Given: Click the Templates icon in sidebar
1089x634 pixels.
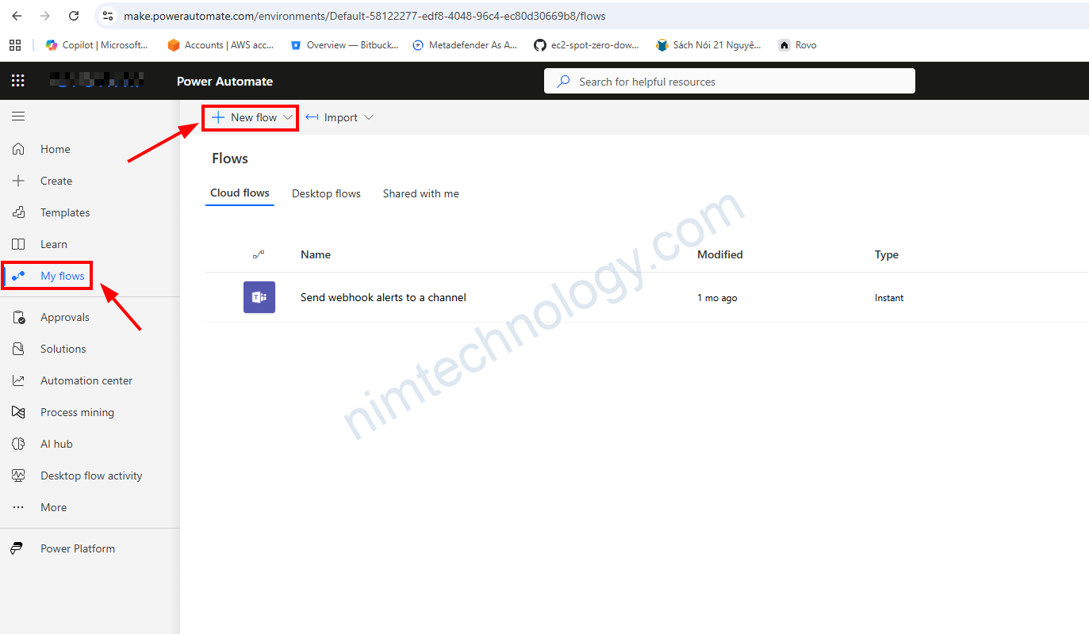Looking at the screenshot, I should (x=18, y=212).
